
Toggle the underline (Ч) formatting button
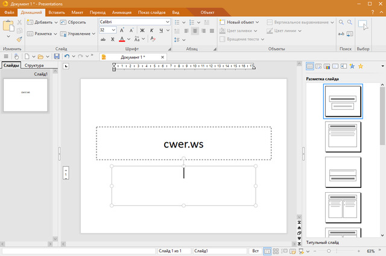pos(161,30)
